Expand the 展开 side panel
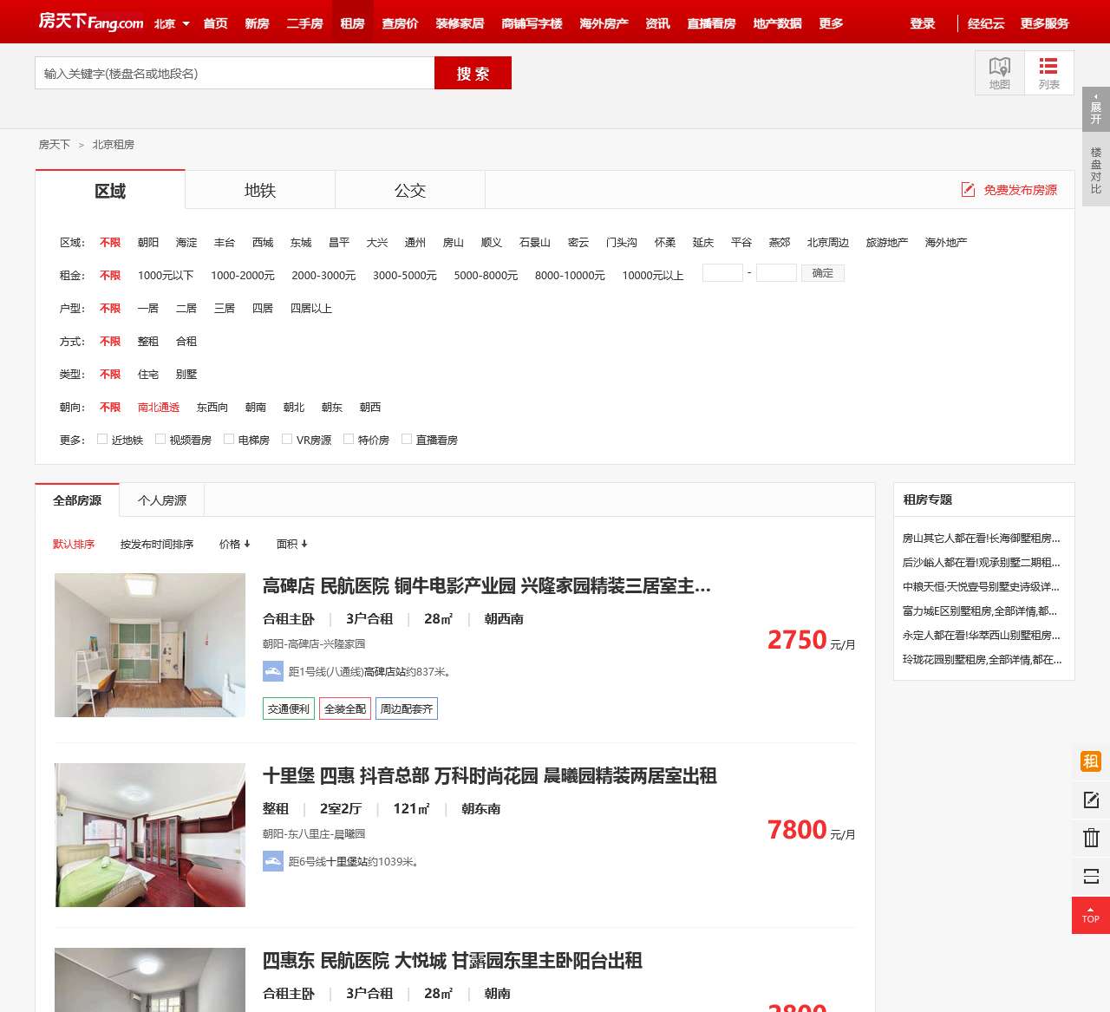Screen dimensions: 1110x1012 click(x=1096, y=108)
